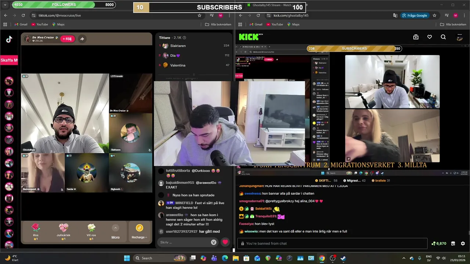Click the Kick chat scrollbar
Screen dimensions: 470x264
pos(468,232)
